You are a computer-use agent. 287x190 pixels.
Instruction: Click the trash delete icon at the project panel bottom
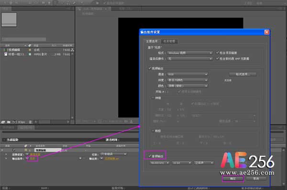[x=30, y=122]
